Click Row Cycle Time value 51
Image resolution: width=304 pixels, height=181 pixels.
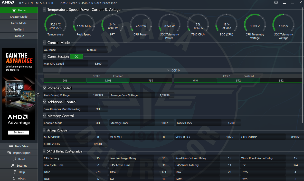tap(98, 165)
